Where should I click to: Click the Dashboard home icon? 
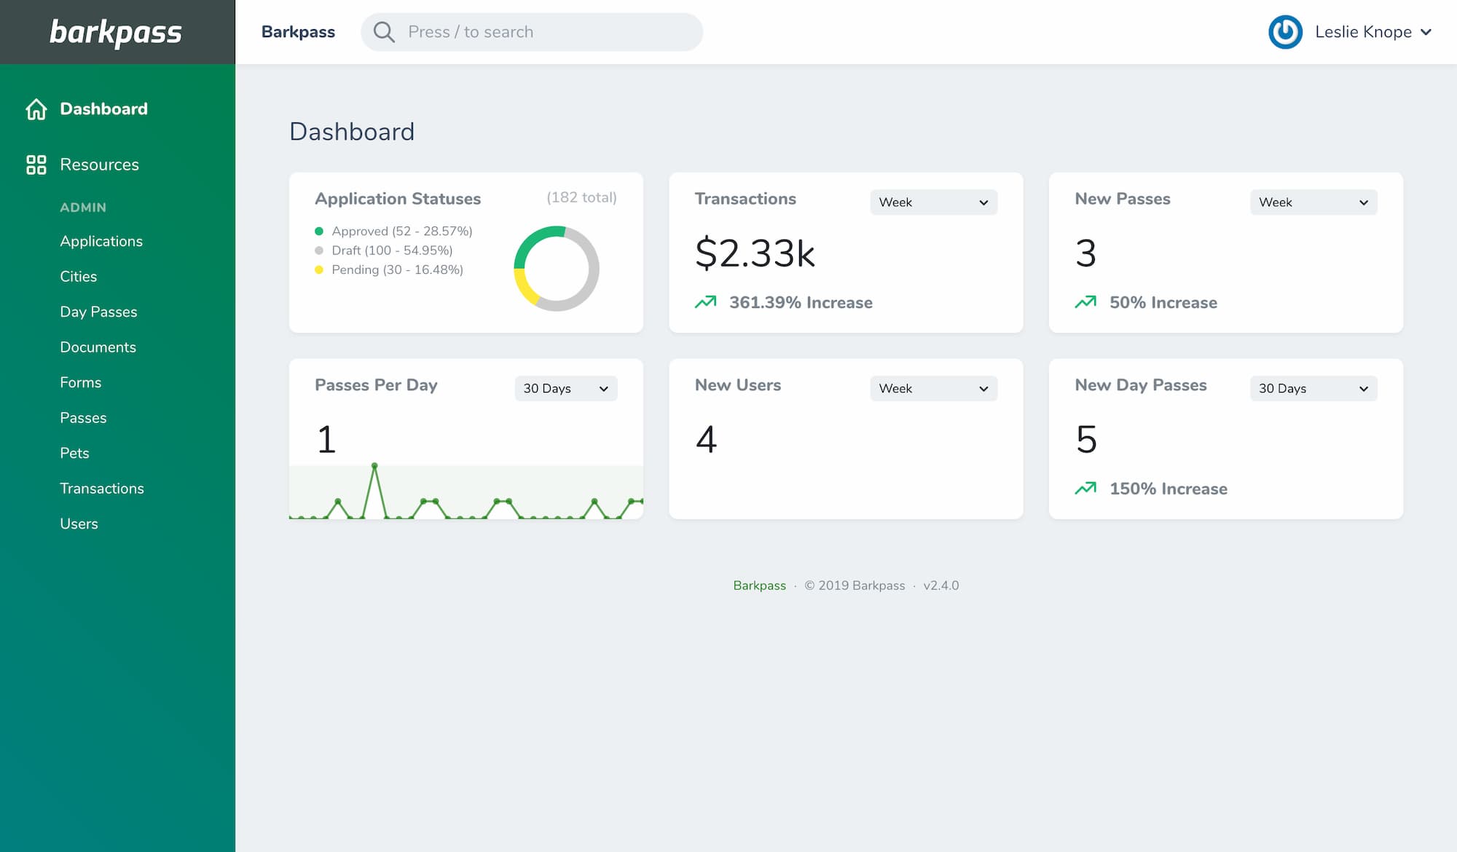click(x=36, y=109)
